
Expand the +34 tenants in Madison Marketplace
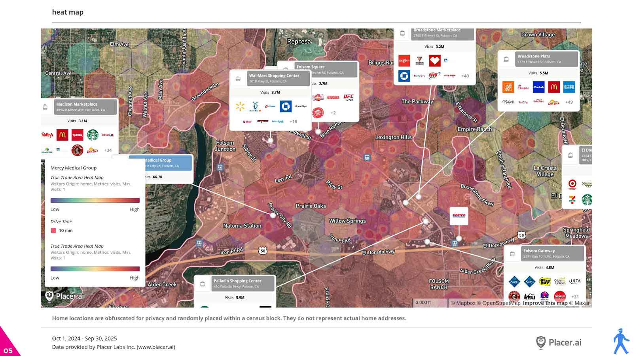point(108,150)
